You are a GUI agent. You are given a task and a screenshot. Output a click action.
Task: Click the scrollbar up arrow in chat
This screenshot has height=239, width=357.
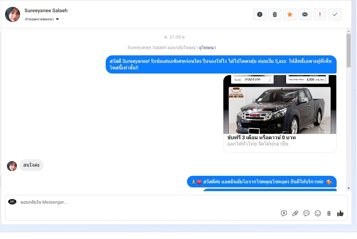[349, 31]
